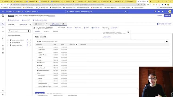The height and width of the screenshot is (97, 173).
Task: Toggle Disable Editor Tabs option
Action: point(40,20)
